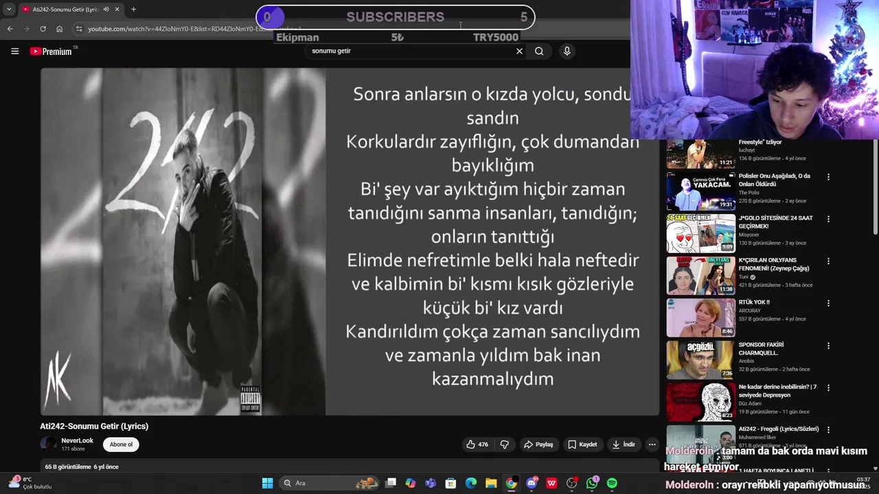Screen dimensions: 879x494
Task: Switch to Chrome in the taskbar
Action: (x=511, y=483)
